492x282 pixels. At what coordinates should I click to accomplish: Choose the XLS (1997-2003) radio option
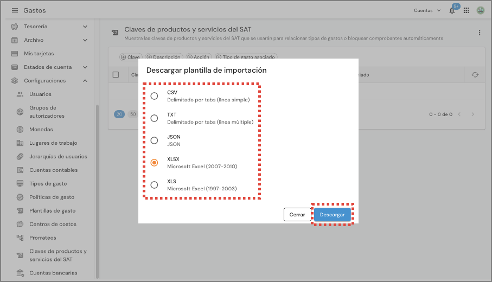154,185
